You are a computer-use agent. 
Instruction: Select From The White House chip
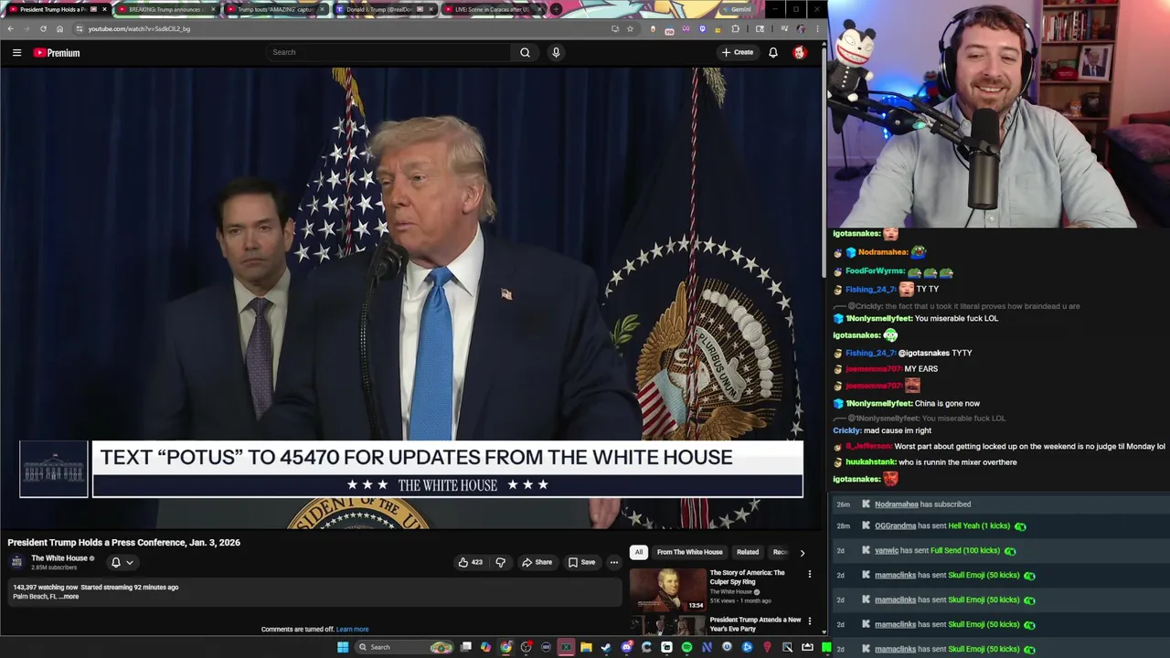[689, 552]
